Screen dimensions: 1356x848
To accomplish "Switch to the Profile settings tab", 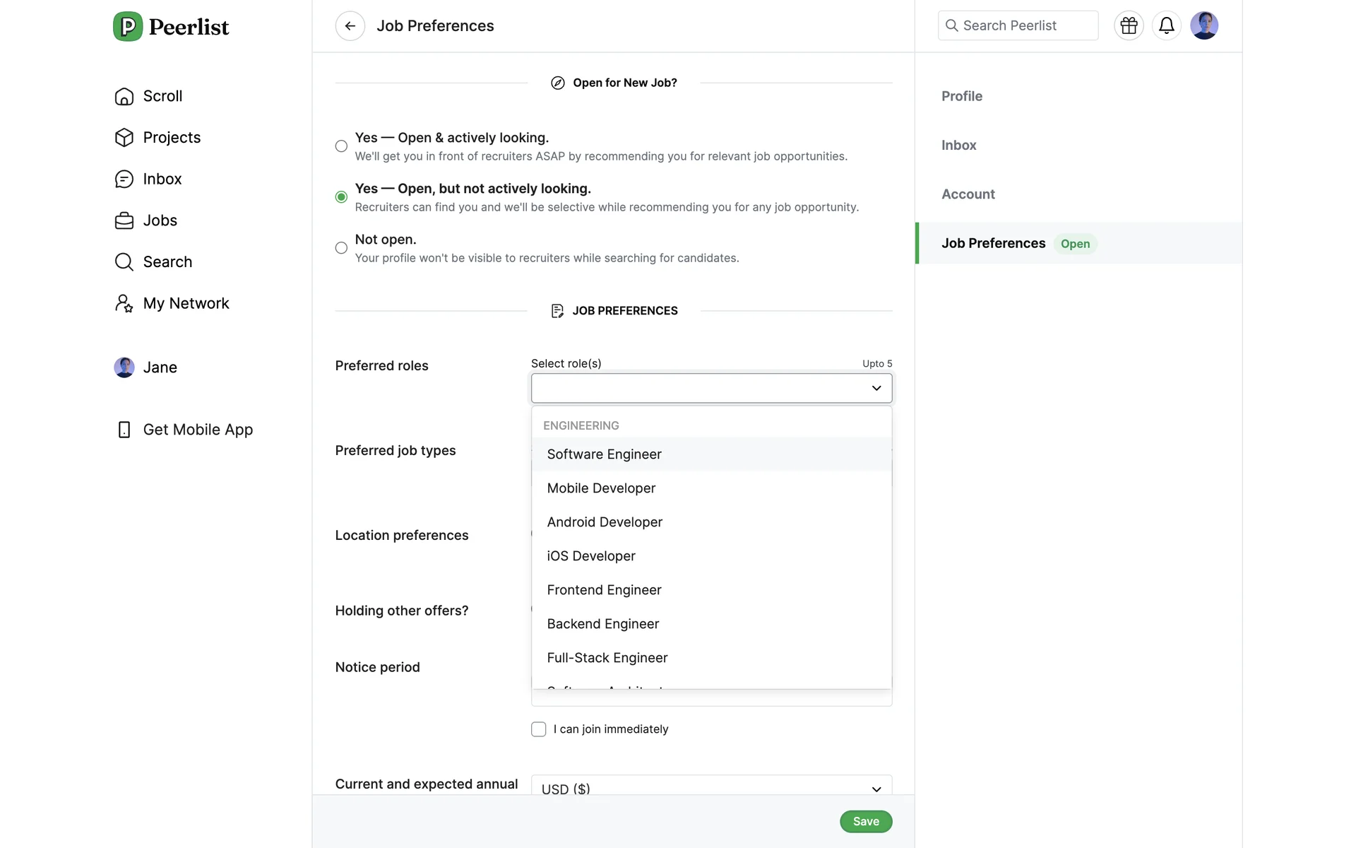I will [961, 96].
